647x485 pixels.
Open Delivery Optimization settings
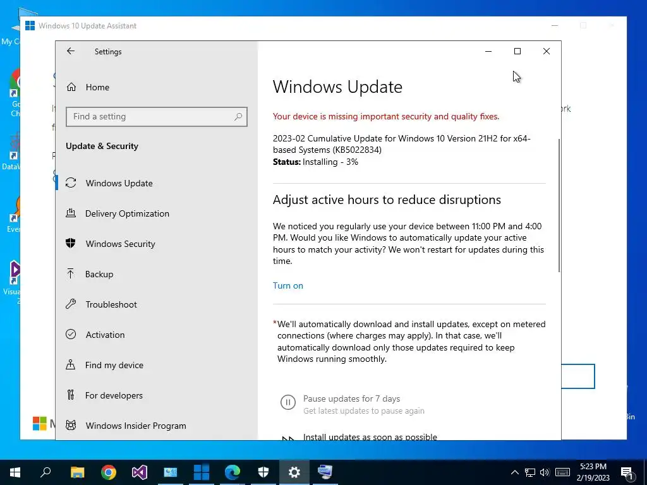(157, 213)
